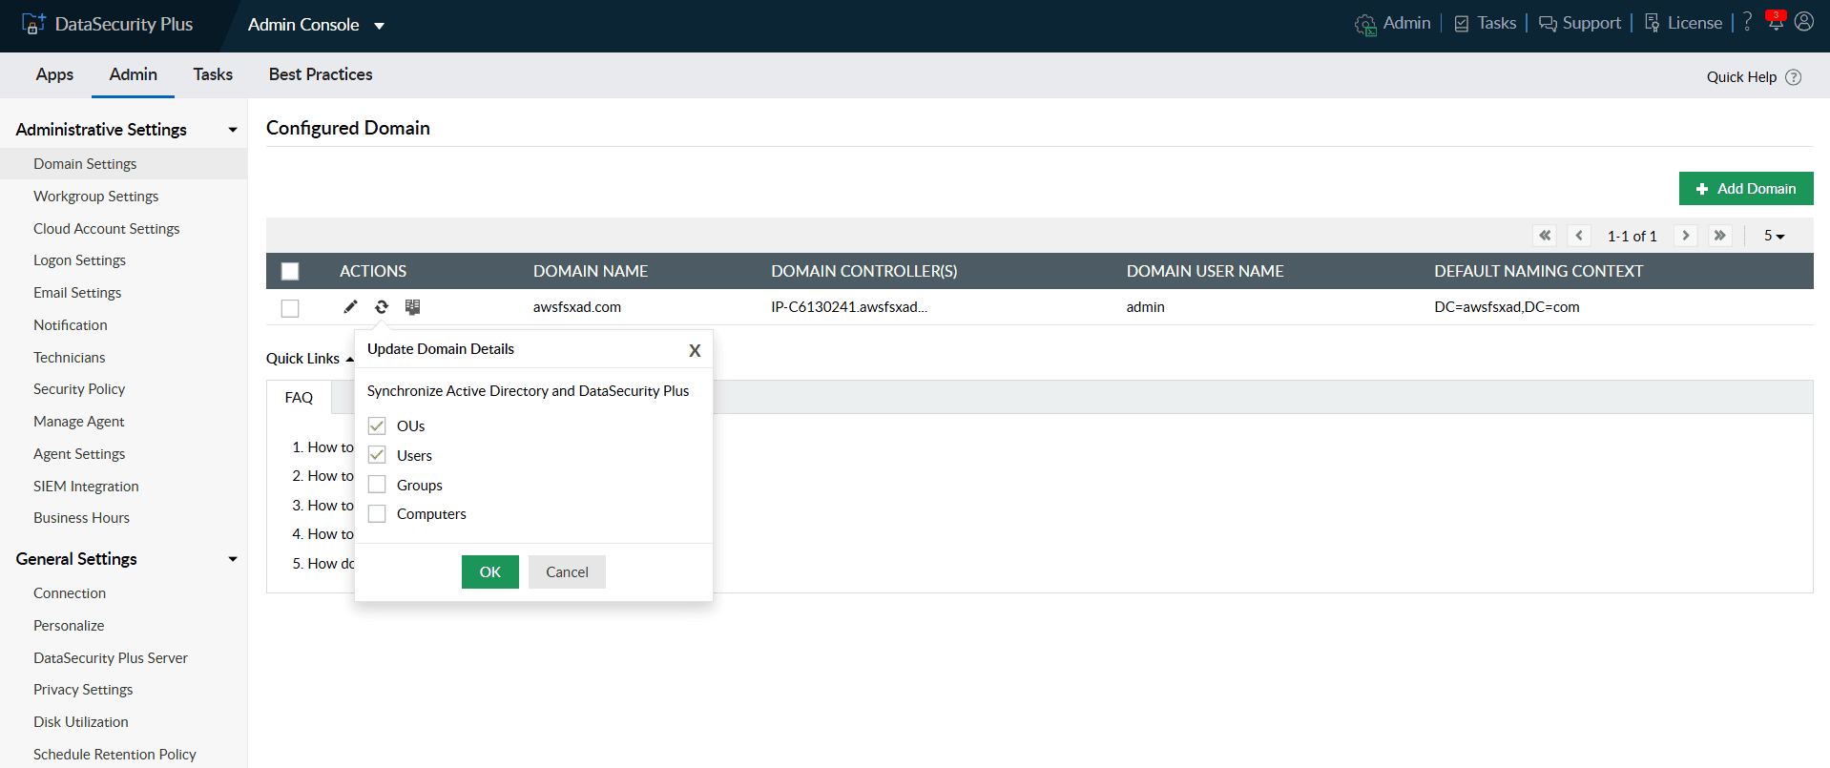Switch to the Admin tab

pos(133,74)
